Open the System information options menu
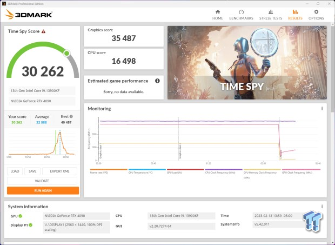The height and width of the screenshot is (245, 335). coord(322,207)
